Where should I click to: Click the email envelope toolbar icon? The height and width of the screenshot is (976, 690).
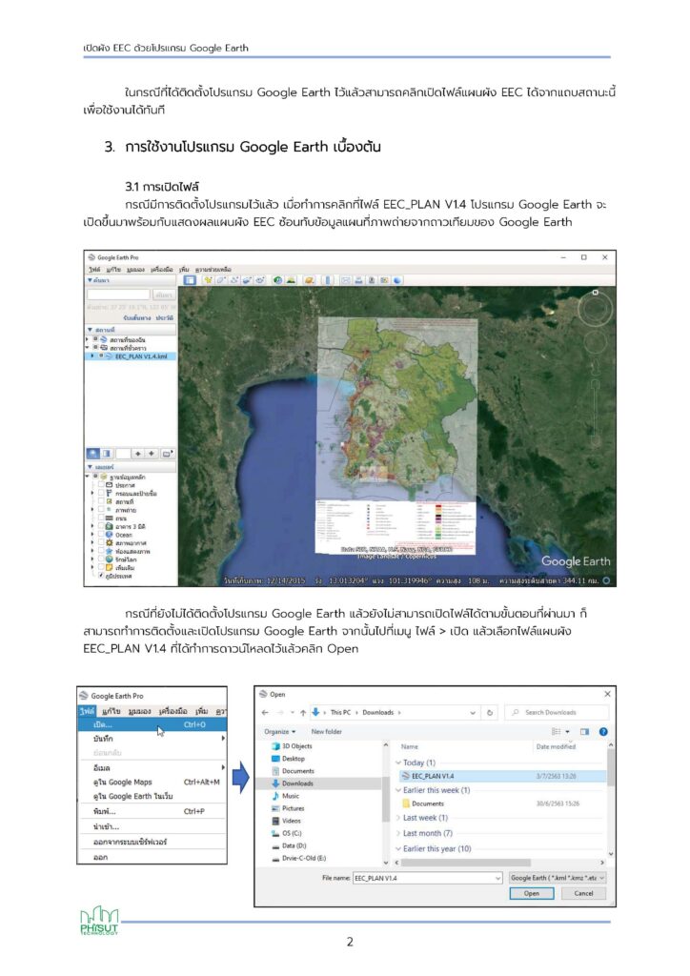pos(346,280)
